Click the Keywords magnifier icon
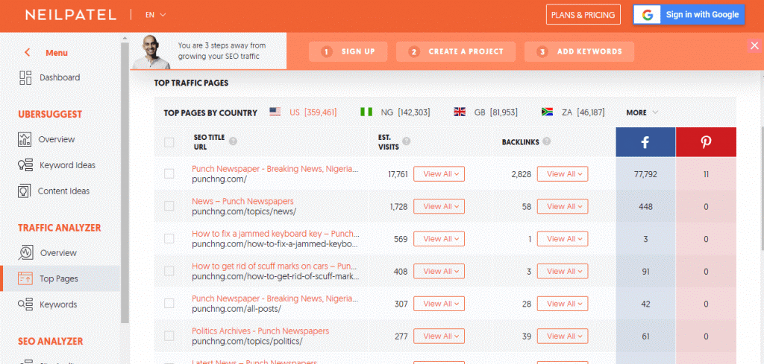 (x=25, y=304)
